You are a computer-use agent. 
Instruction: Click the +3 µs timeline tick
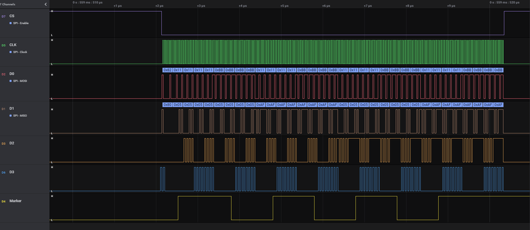pos(201,6)
